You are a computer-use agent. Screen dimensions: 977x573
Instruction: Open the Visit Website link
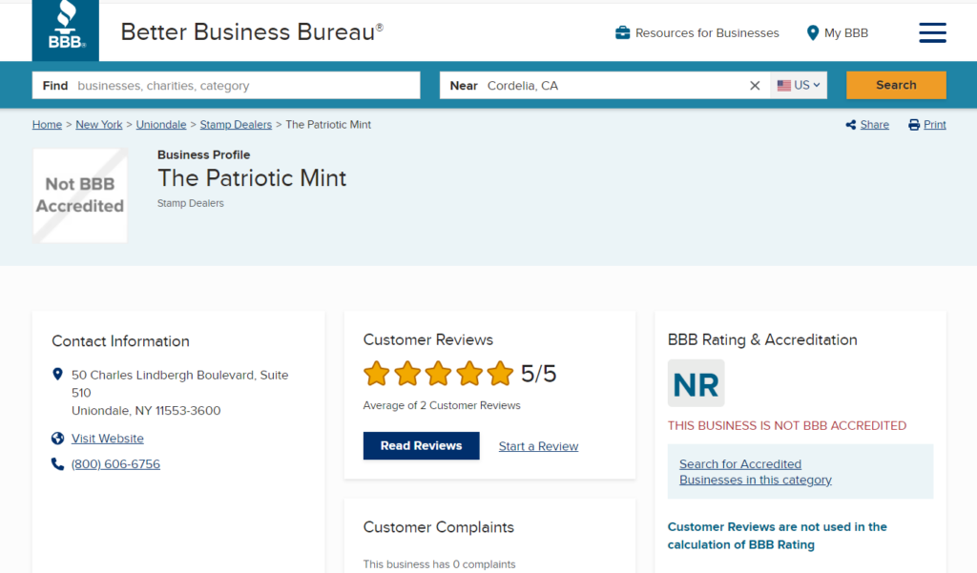coord(107,439)
